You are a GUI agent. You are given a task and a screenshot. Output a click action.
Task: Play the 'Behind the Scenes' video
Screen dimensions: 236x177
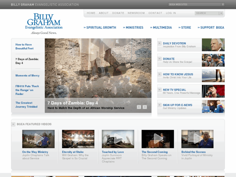[x=197, y=139]
